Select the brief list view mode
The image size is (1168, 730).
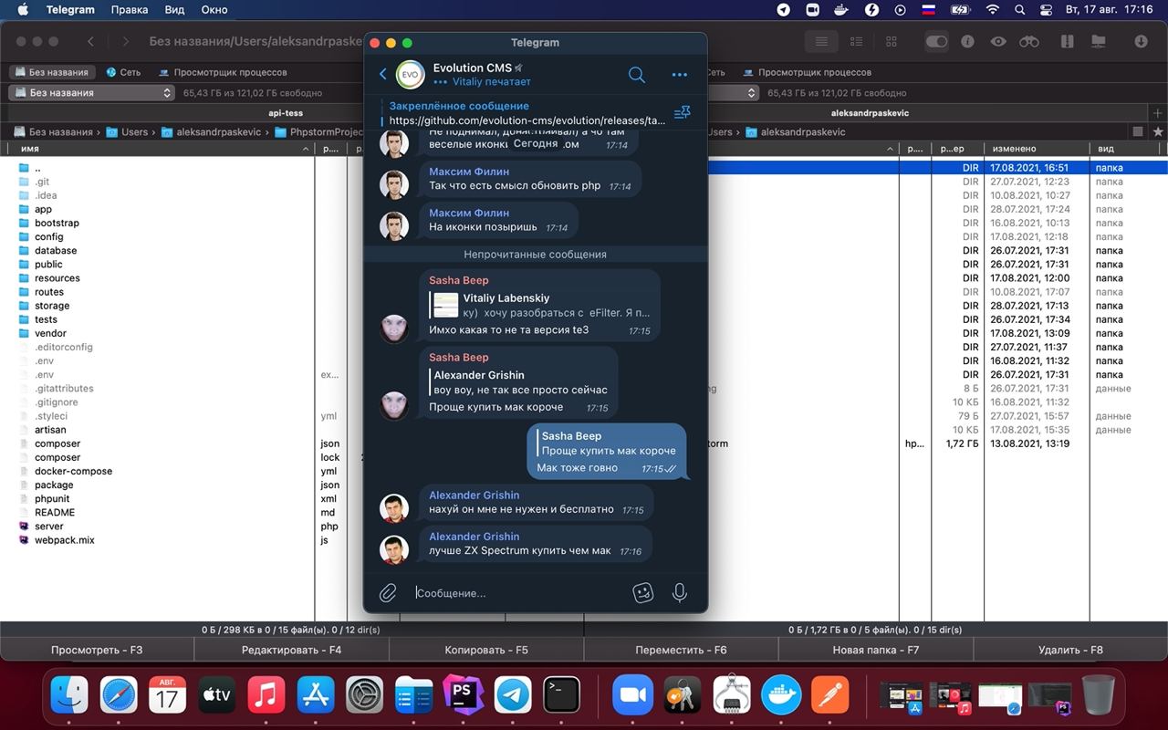coord(856,42)
